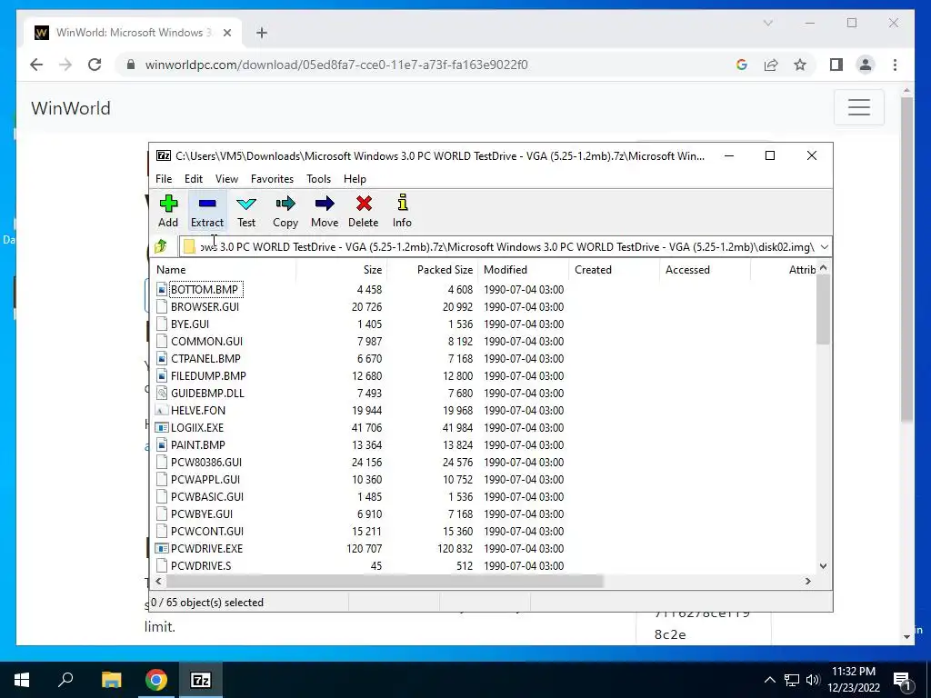
Task: Open Chrome three-dot menu
Action: coord(895,65)
